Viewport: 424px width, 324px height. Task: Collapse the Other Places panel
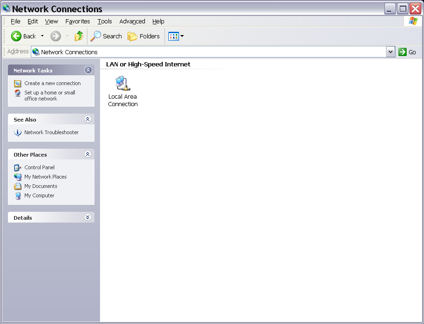88,154
